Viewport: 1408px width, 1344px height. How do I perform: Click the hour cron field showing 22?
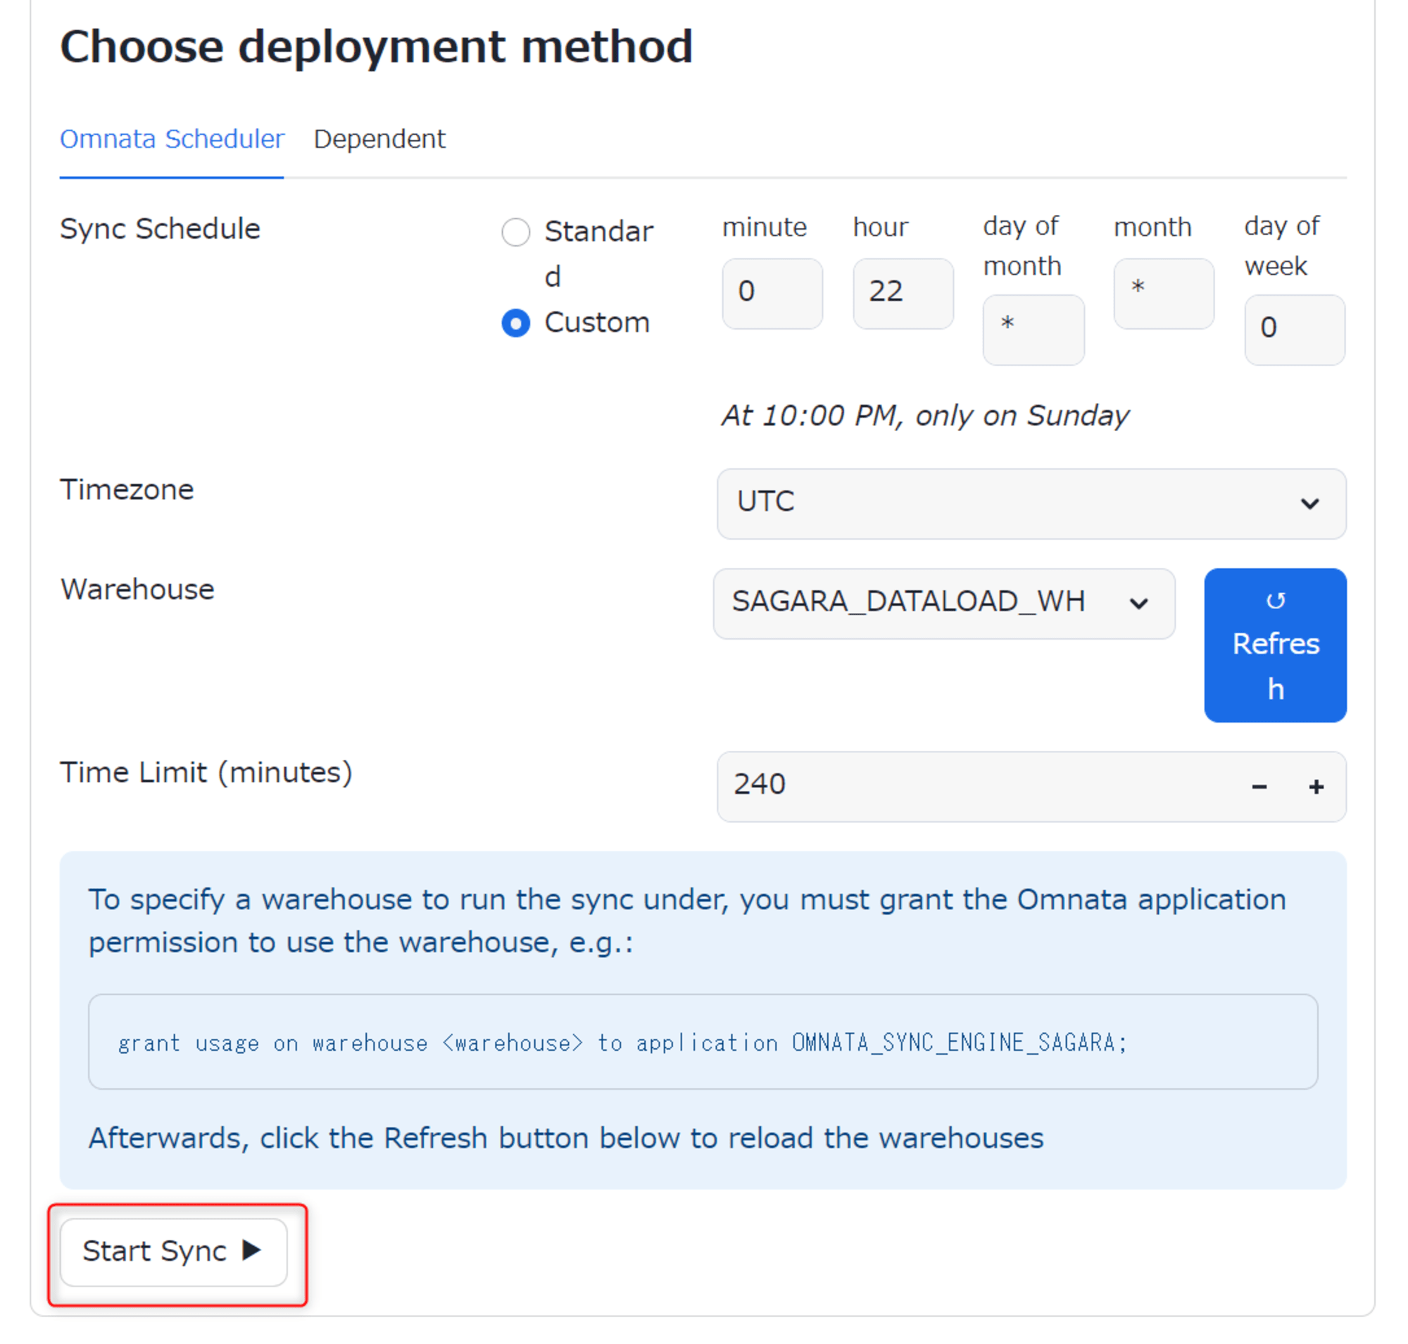coord(903,294)
